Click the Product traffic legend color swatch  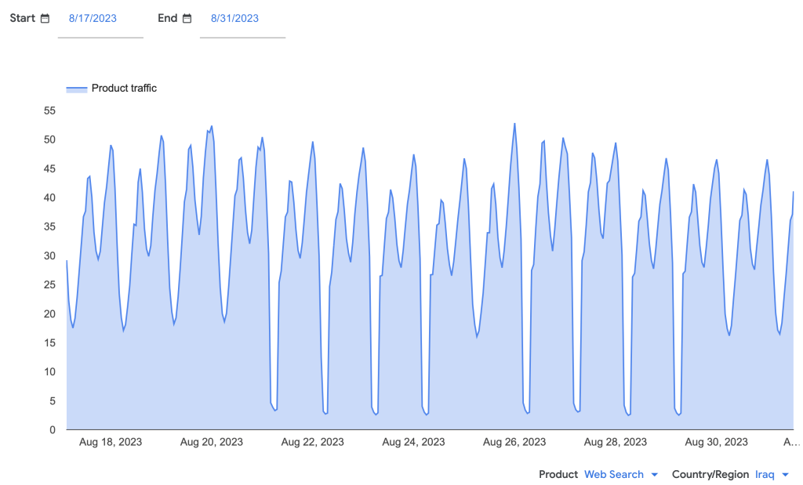pyautogui.click(x=76, y=89)
